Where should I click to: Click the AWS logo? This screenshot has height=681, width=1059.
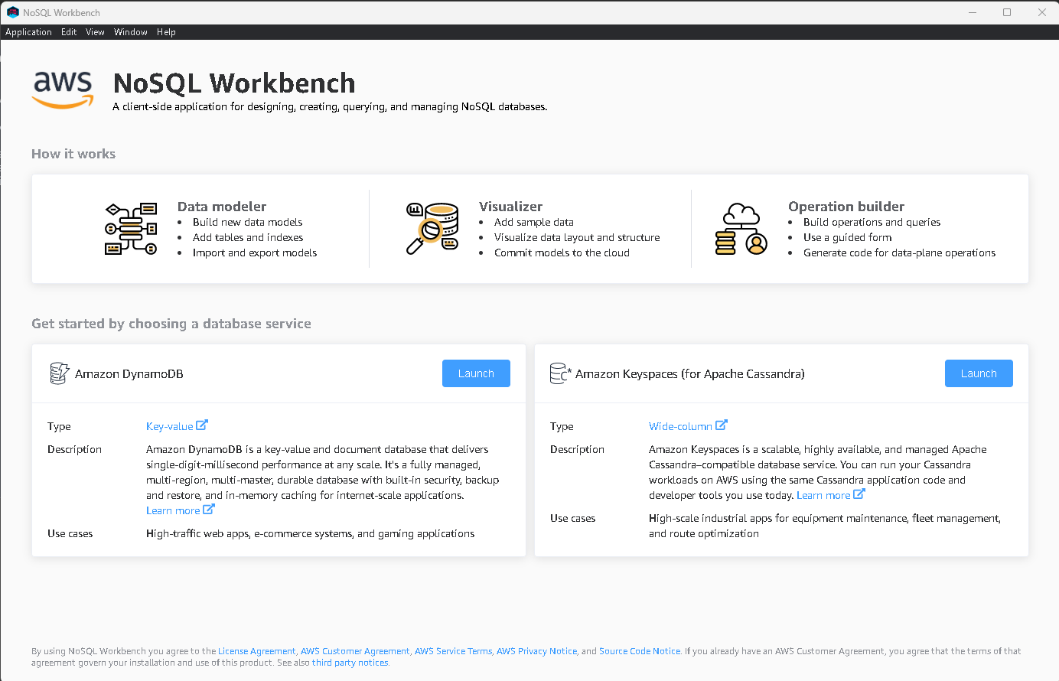click(62, 90)
